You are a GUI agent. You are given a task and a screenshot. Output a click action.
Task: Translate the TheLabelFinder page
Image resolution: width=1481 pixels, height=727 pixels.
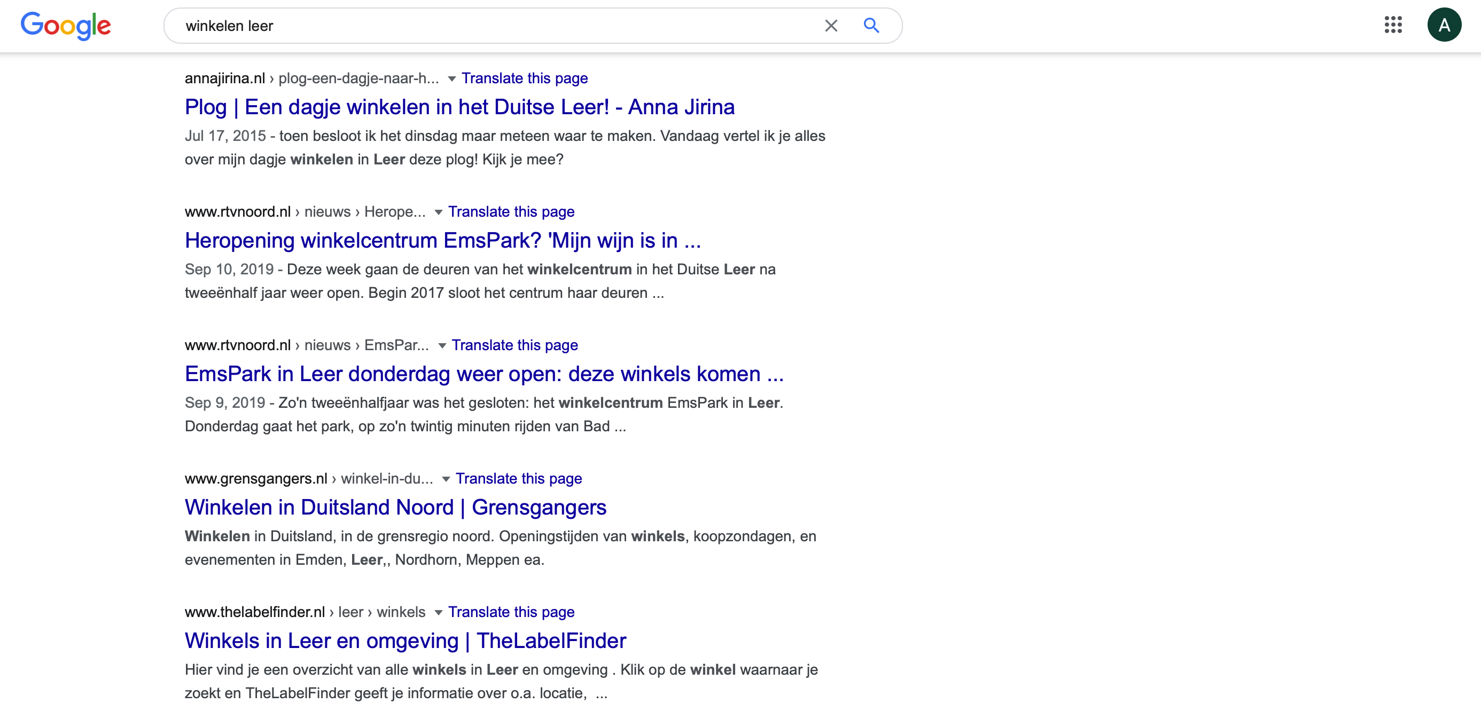tap(512, 612)
